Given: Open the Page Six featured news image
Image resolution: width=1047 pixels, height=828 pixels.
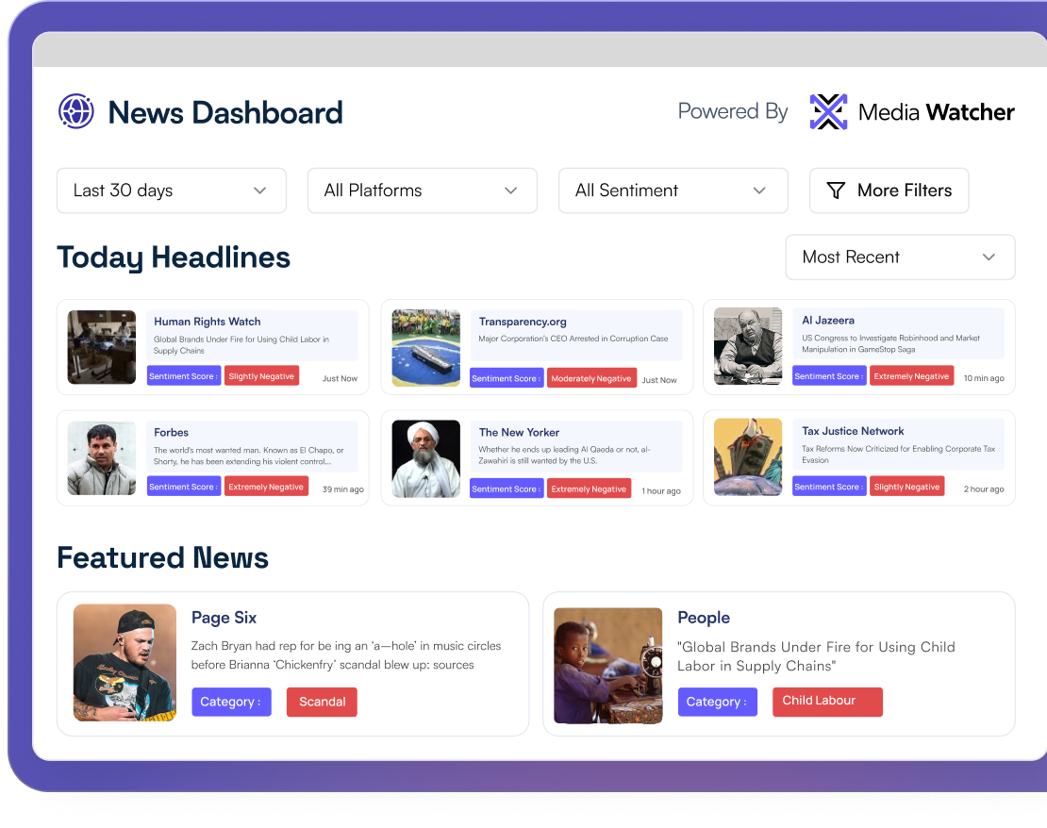Looking at the screenshot, I should pos(125,663).
